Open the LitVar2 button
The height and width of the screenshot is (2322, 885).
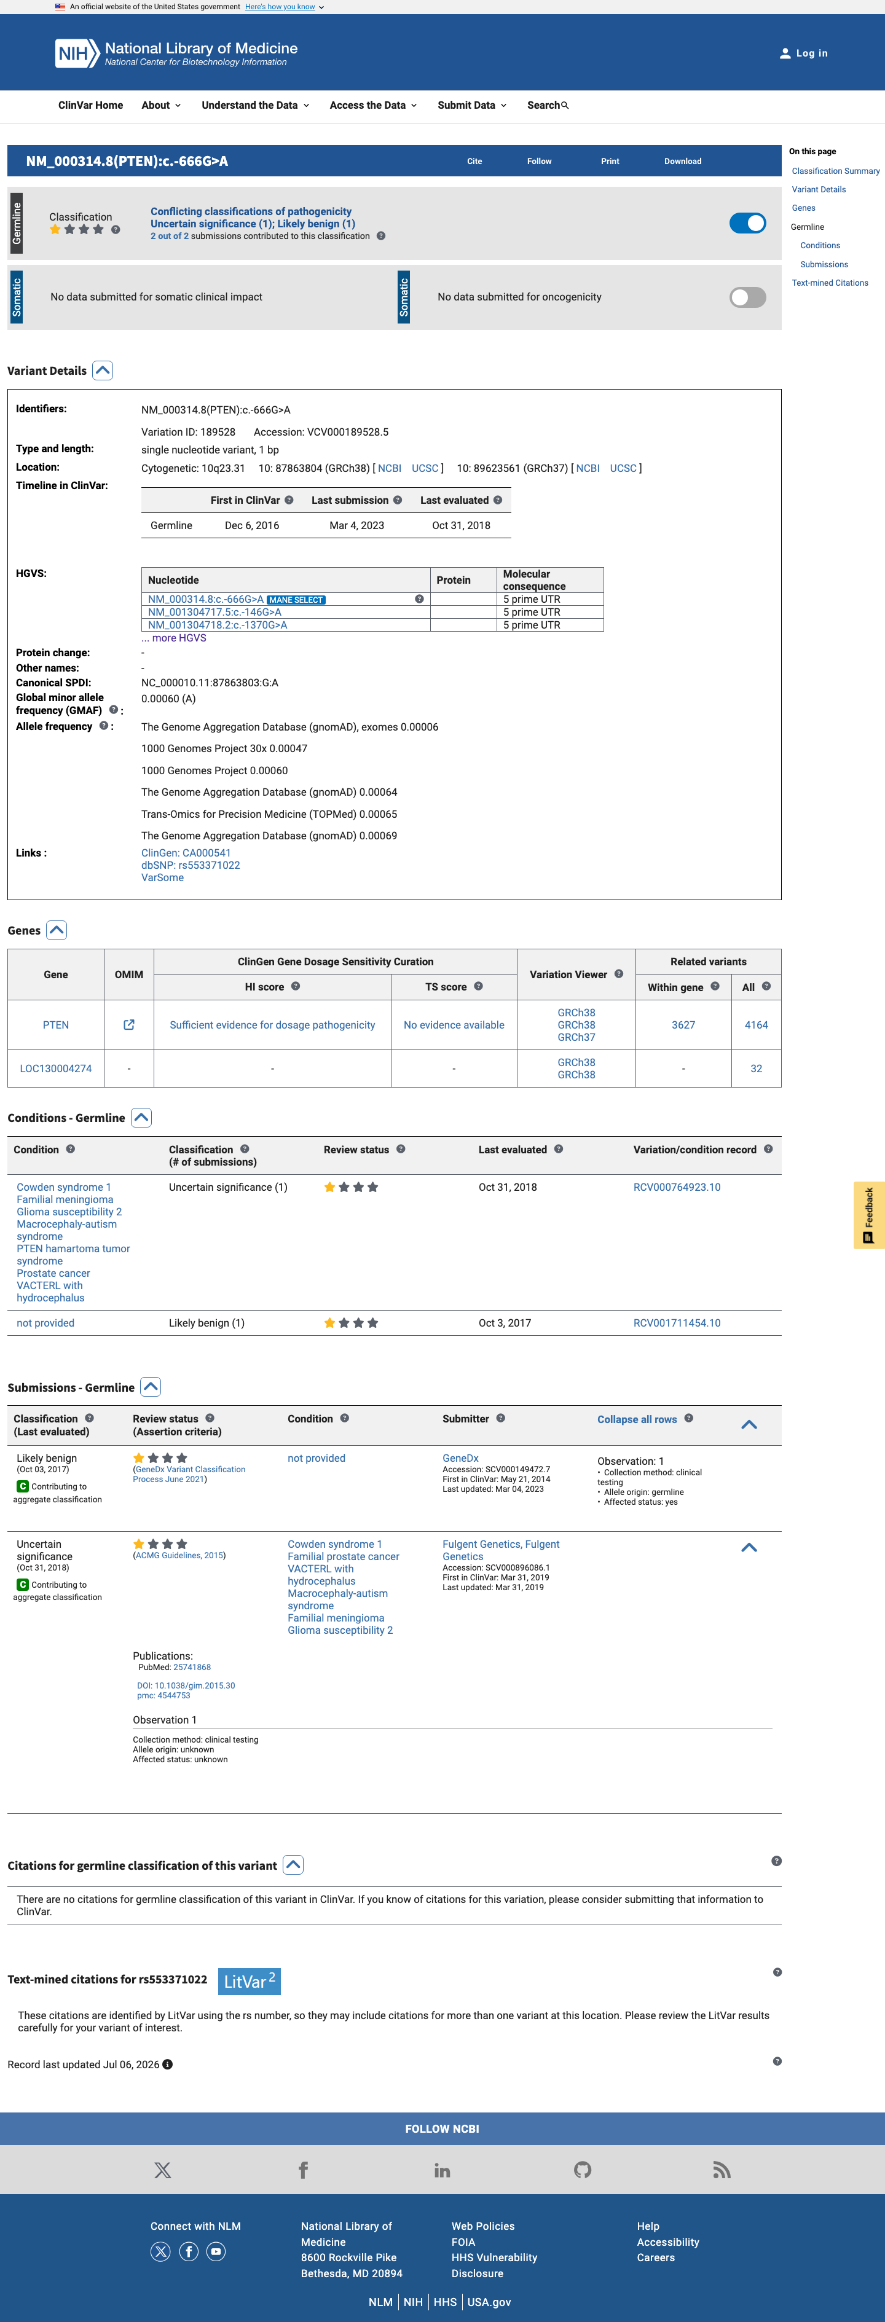[250, 1980]
